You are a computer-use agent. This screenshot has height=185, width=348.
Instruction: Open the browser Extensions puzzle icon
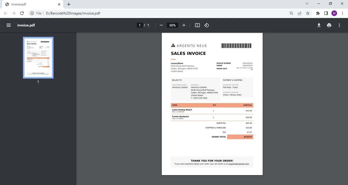[318, 13]
